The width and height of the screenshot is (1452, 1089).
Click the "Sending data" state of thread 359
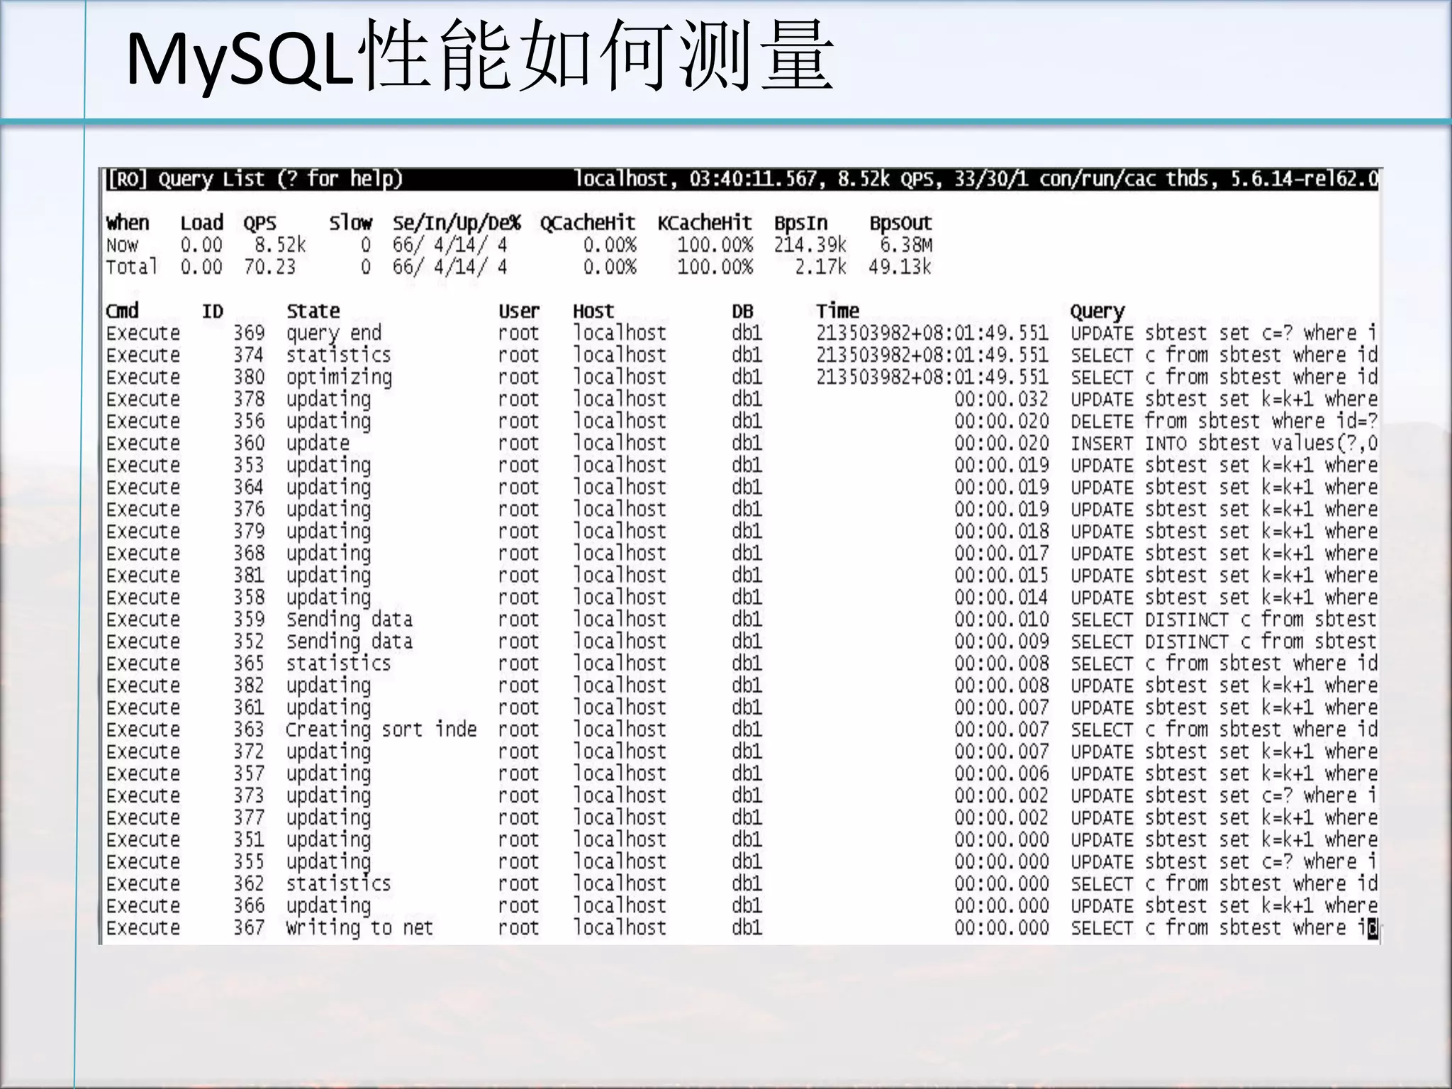click(350, 620)
